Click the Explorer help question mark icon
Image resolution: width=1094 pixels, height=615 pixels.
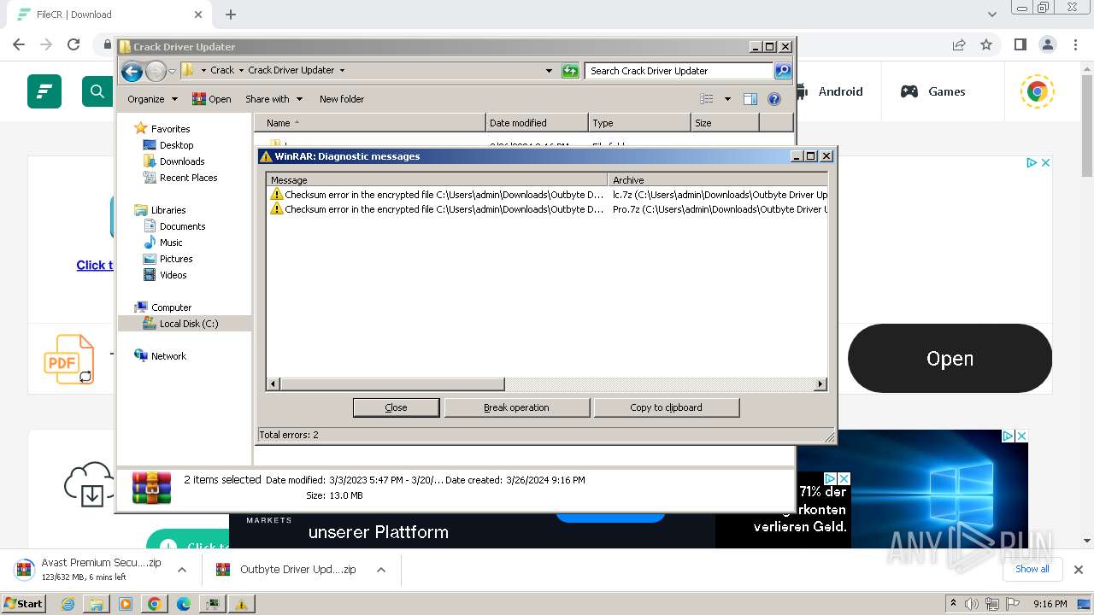774,99
